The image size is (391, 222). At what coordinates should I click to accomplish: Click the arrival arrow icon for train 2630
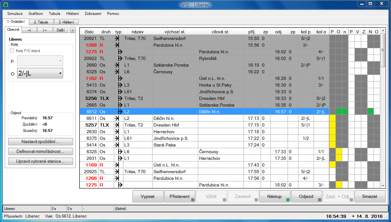coord(117,132)
